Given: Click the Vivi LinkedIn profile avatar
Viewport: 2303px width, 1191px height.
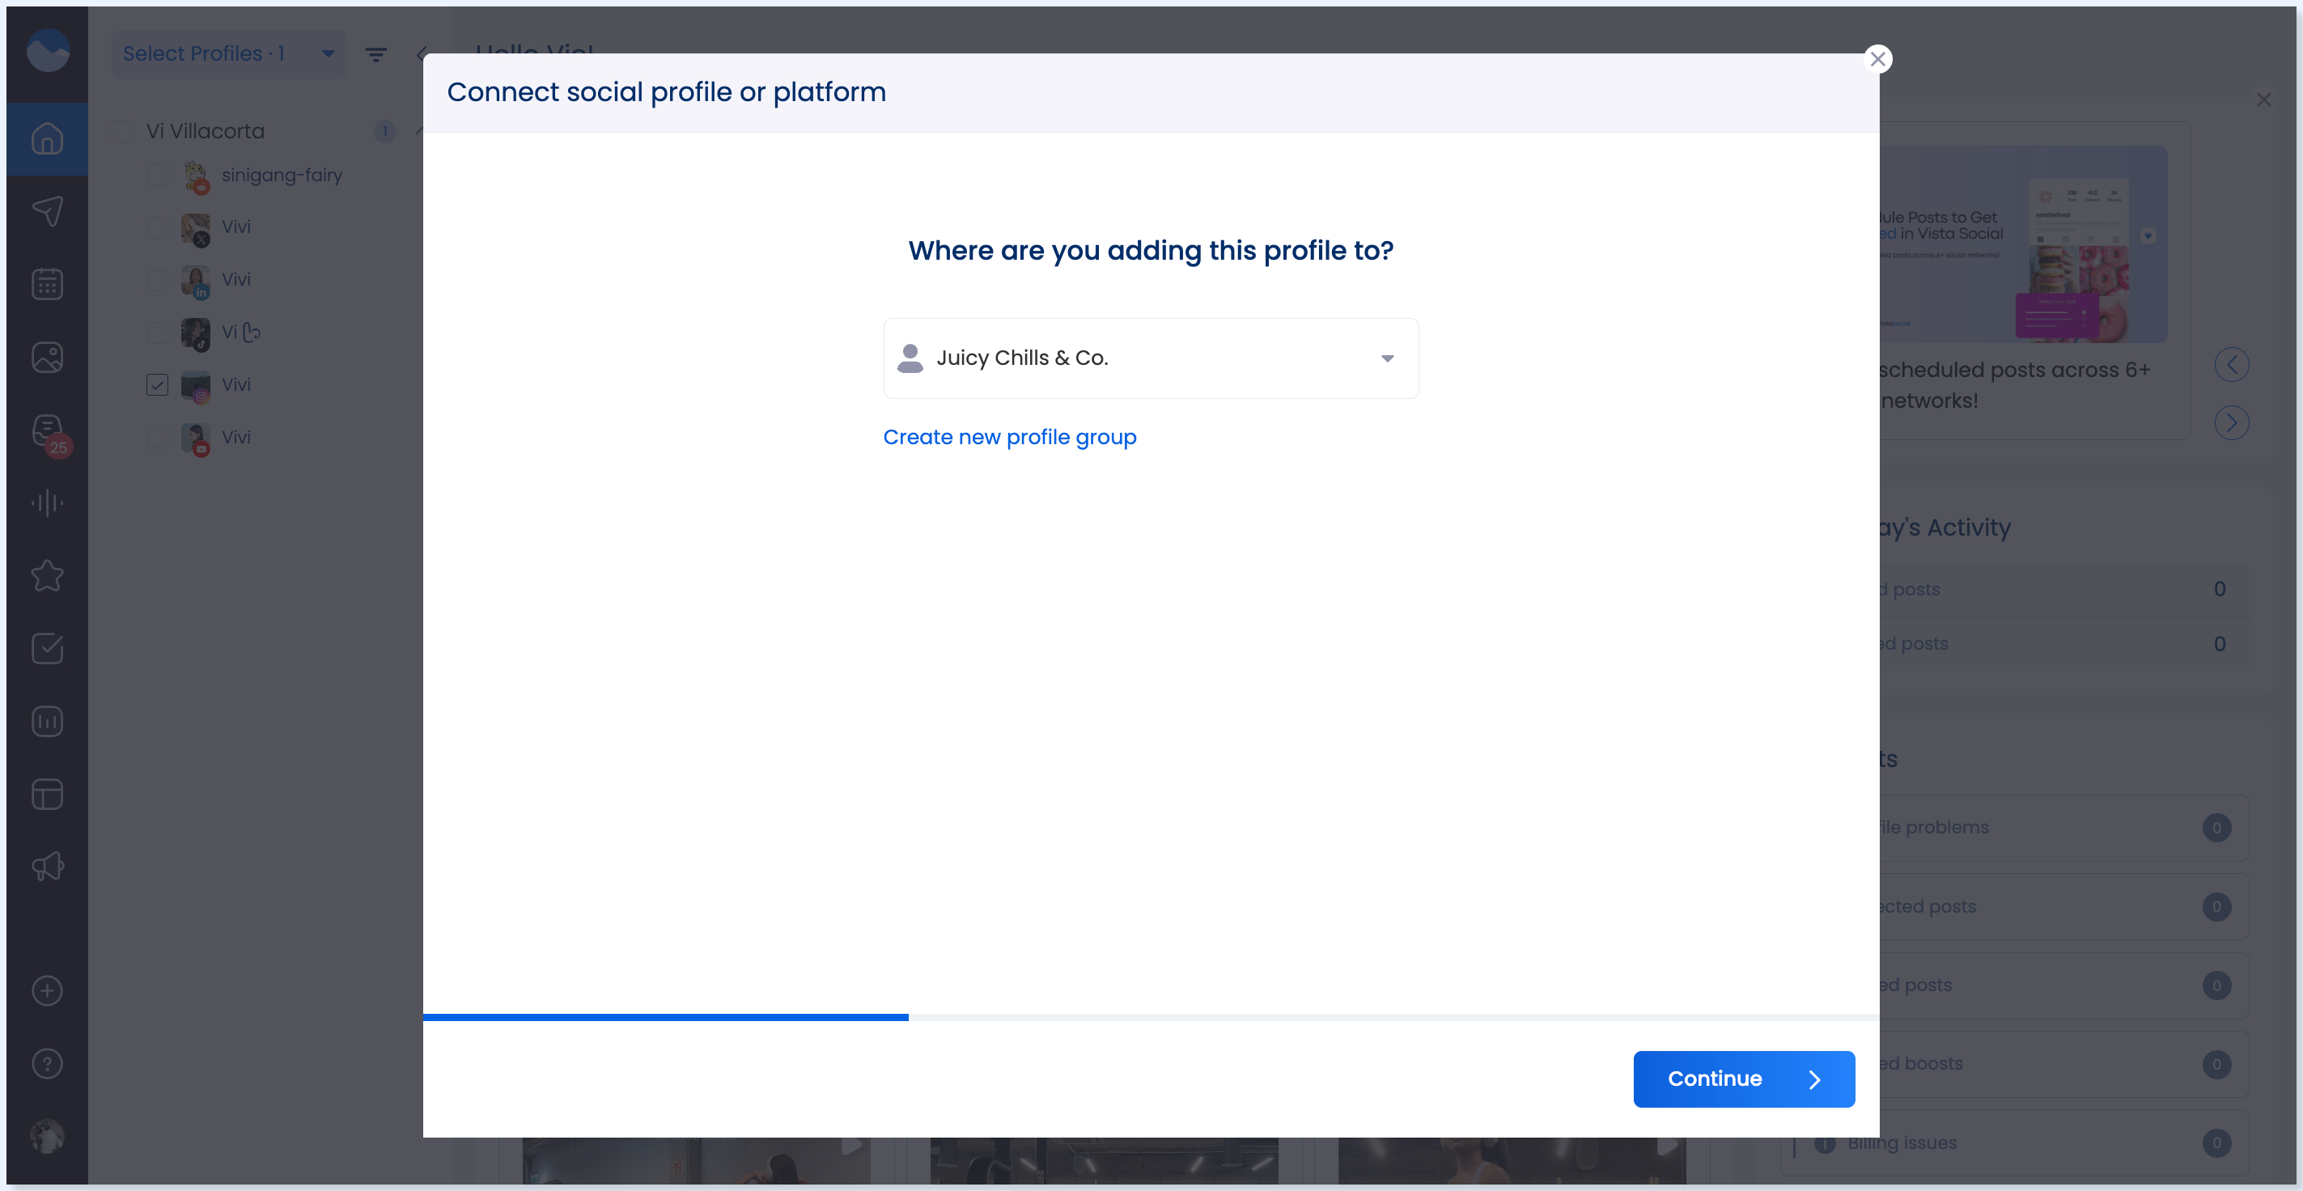Looking at the screenshot, I should [196, 282].
